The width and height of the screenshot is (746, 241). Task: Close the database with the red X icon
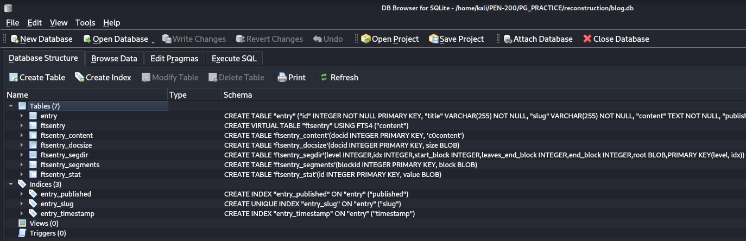coord(587,39)
